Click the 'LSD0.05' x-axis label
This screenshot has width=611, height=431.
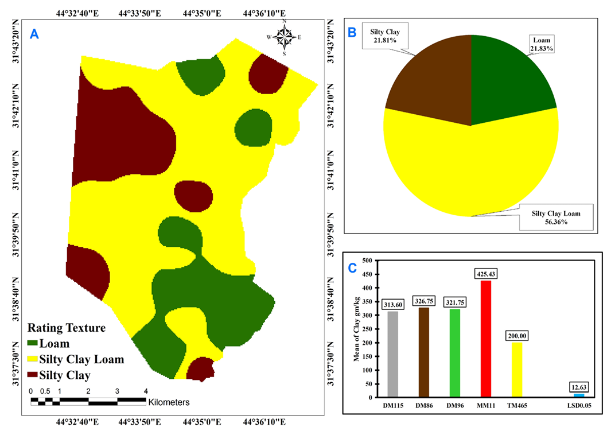click(579, 405)
